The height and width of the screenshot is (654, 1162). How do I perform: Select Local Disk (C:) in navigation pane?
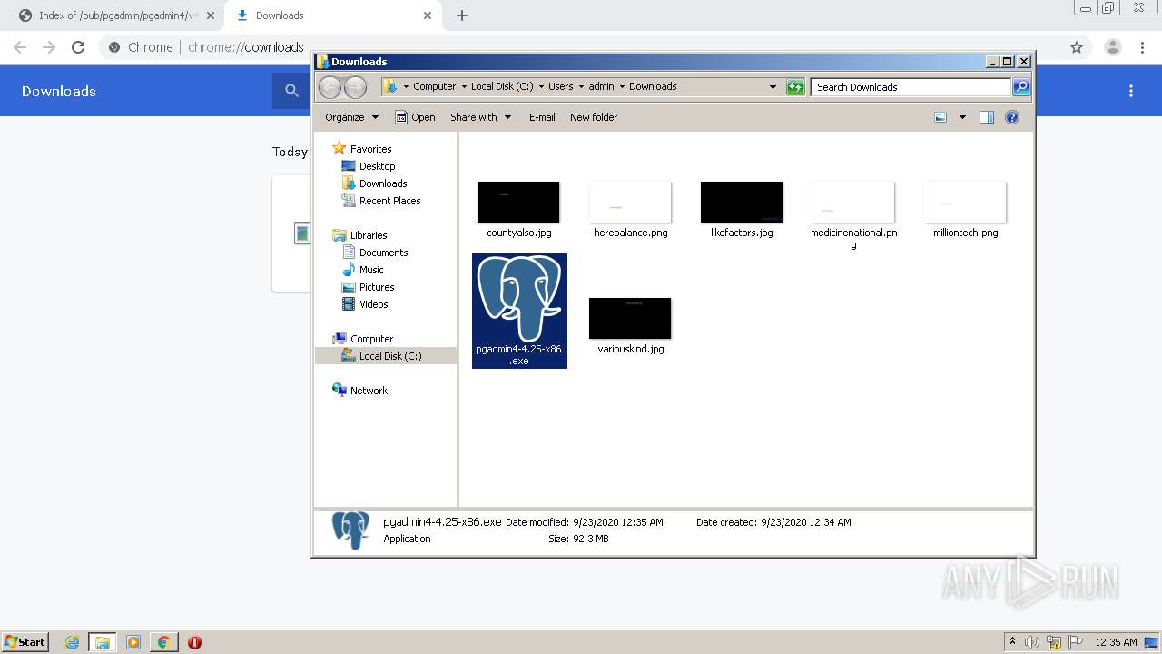[x=389, y=356]
